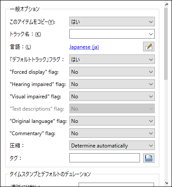Image resolution: width=172 pixels, height=187 pixels.
Task: Click the 圧縮： label
Action: [x=17, y=146]
